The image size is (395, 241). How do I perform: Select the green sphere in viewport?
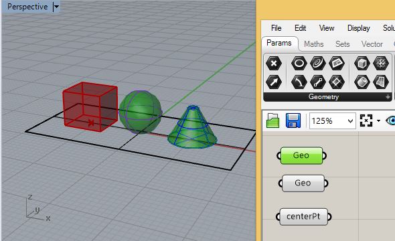click(x=141, y=112)
